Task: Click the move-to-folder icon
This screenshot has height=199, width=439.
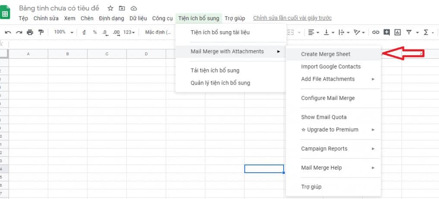Action: pos(122,8)
